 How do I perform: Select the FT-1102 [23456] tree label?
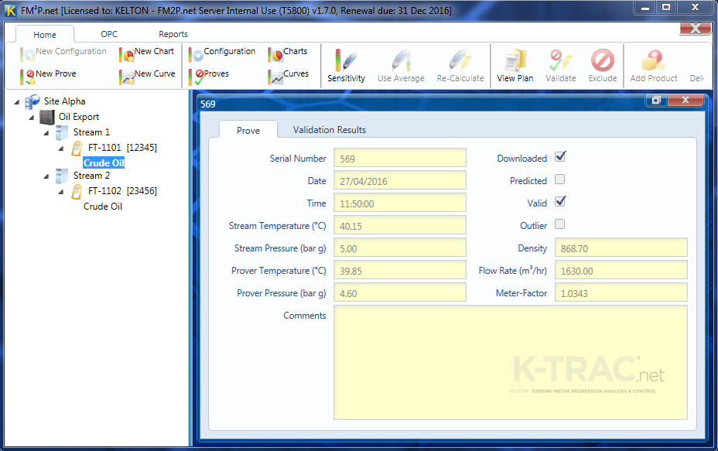coord(123,191)
